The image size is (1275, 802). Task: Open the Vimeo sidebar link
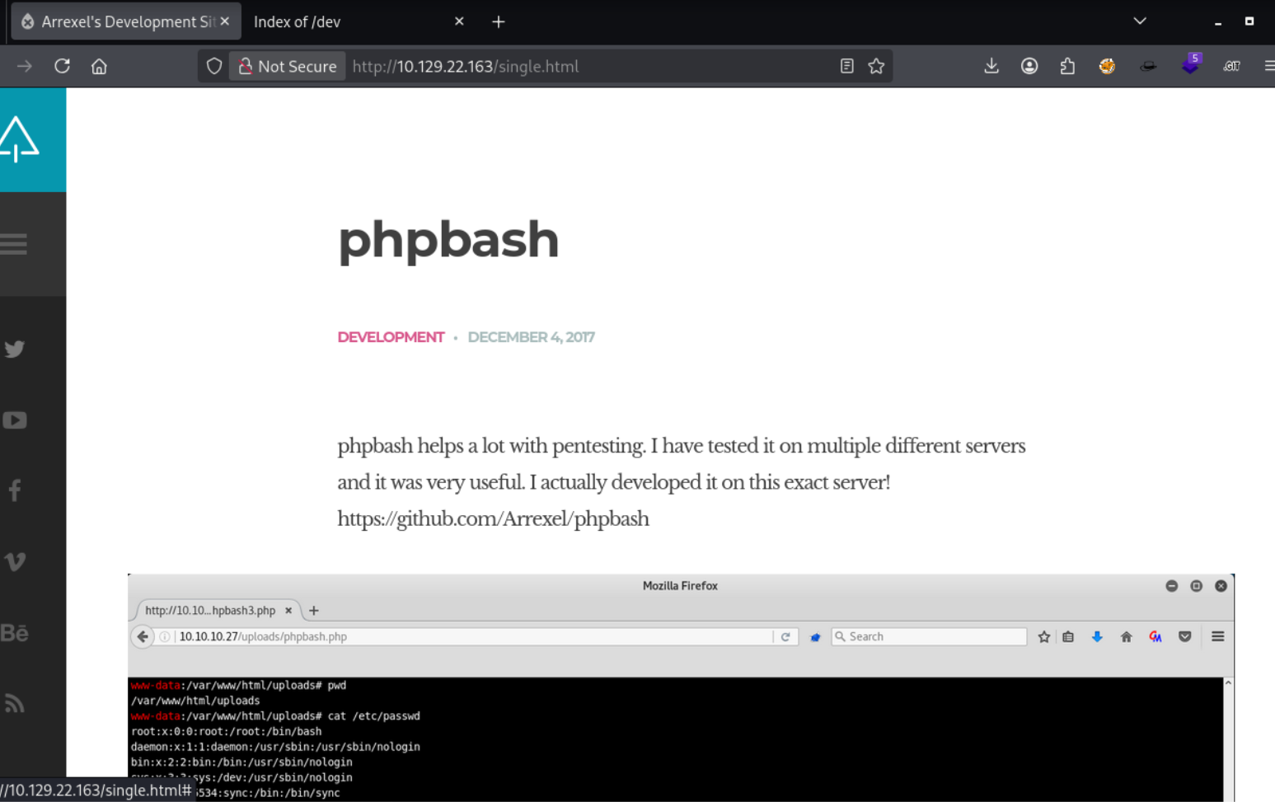15,562
